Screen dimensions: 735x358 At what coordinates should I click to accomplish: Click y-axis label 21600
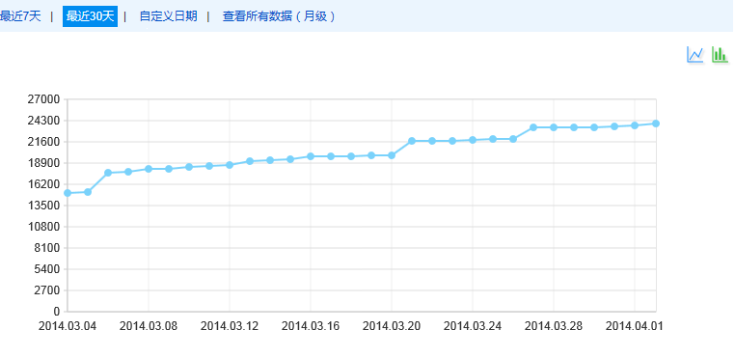click(x=44, y=142)
